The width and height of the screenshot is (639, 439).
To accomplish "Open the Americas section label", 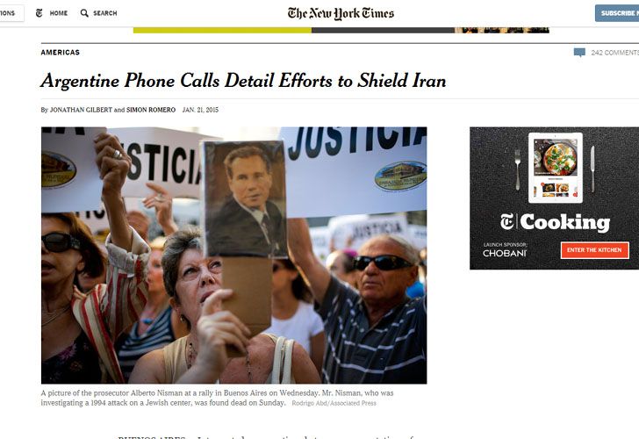I will click(x=61, y=52).
